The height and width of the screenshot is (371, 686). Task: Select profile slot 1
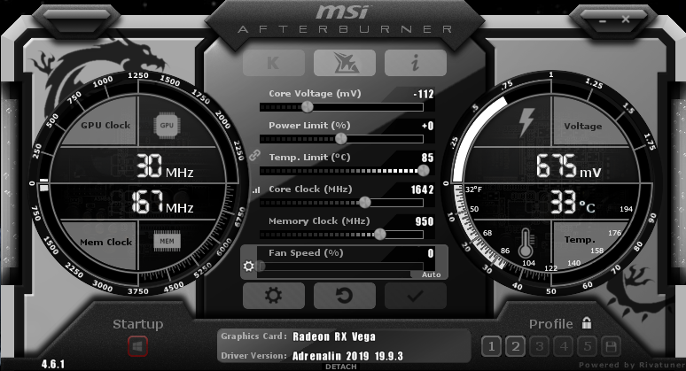point(491,347)
